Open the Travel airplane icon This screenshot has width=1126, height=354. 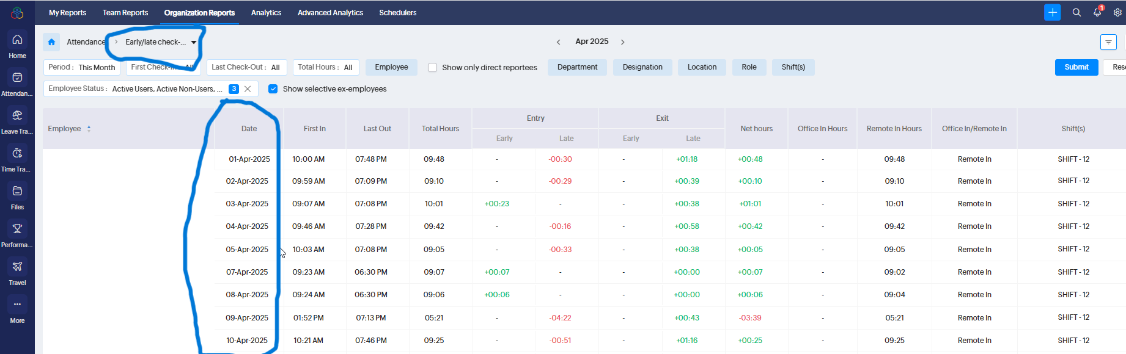(x=17, y=267)
